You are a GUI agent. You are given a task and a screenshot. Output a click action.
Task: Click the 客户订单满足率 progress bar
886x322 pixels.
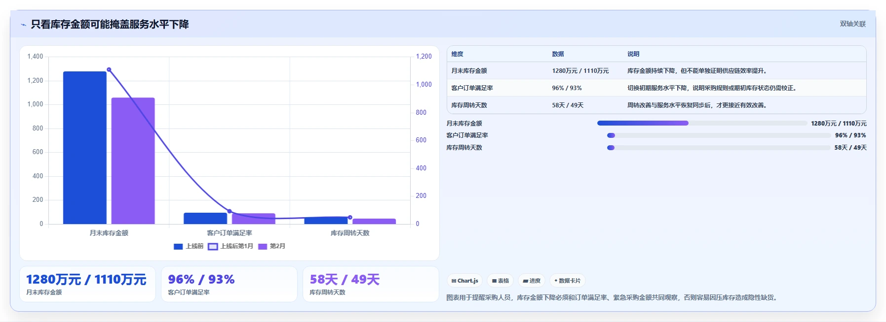[x=719, y=135]
